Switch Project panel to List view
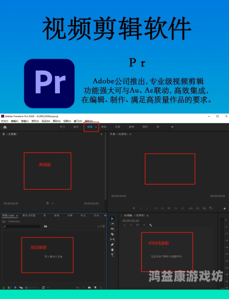 pyautogui.click(x=10, y=288)
